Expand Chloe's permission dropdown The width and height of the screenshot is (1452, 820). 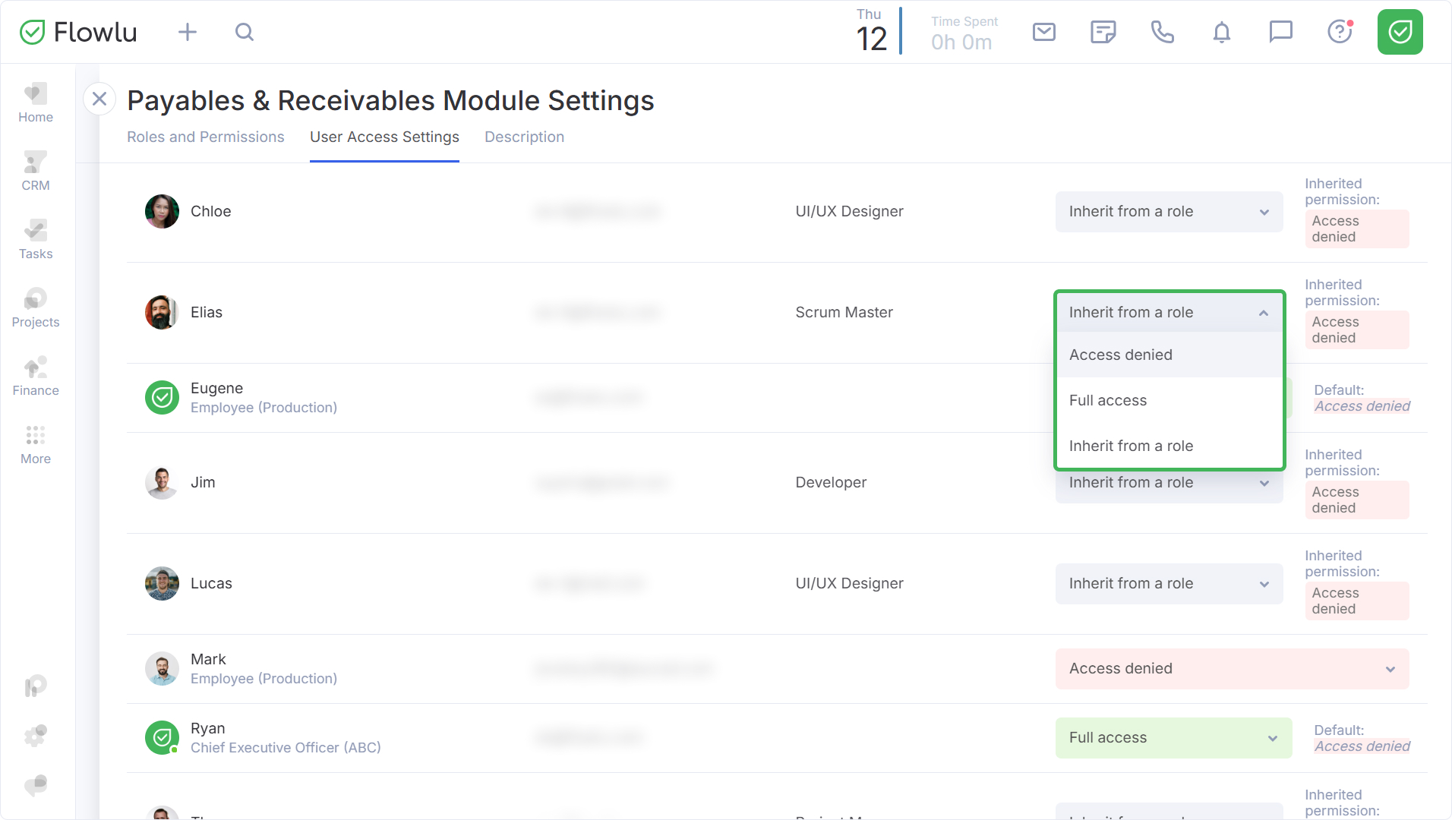(1169, 212)
